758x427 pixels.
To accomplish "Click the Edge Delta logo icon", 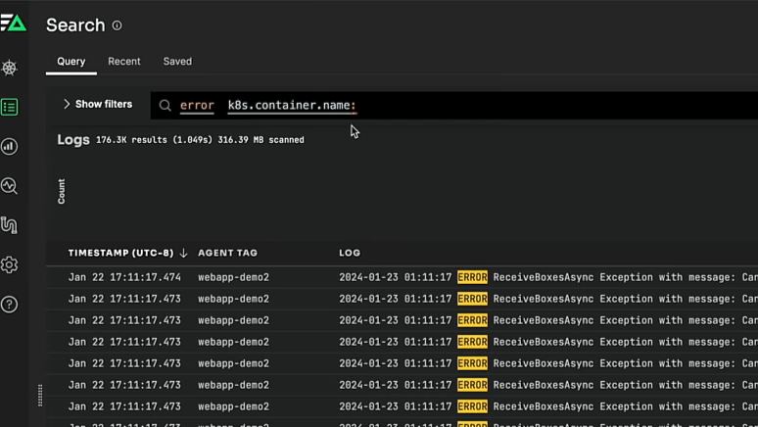I will [x=13, y=24].
